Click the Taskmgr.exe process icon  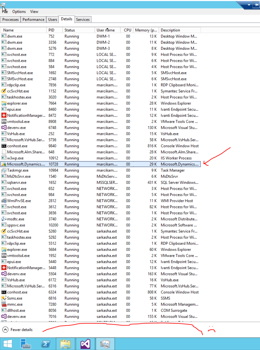pos(4,170)
